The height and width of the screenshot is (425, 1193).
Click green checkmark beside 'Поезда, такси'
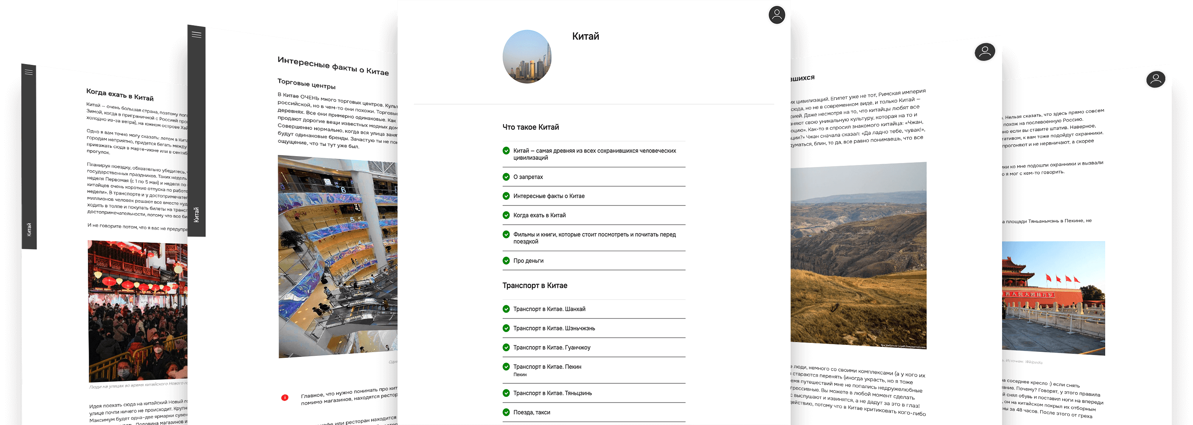click(x=506, y=413)
